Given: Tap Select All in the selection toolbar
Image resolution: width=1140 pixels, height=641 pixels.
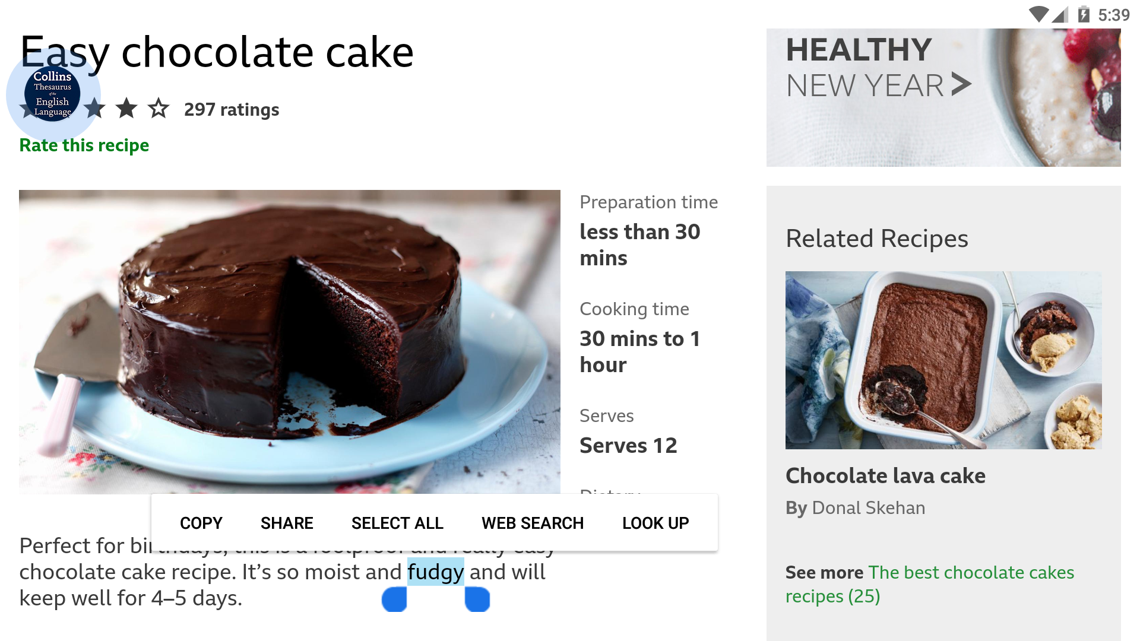Looking at the screenshot, I should click(x=397, y=523).
